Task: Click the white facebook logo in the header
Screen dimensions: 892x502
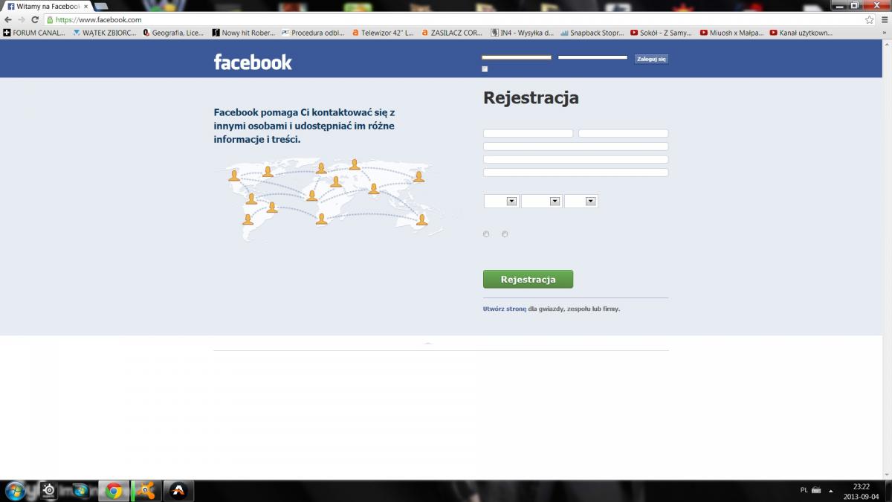Action: [x=253, y=62]
